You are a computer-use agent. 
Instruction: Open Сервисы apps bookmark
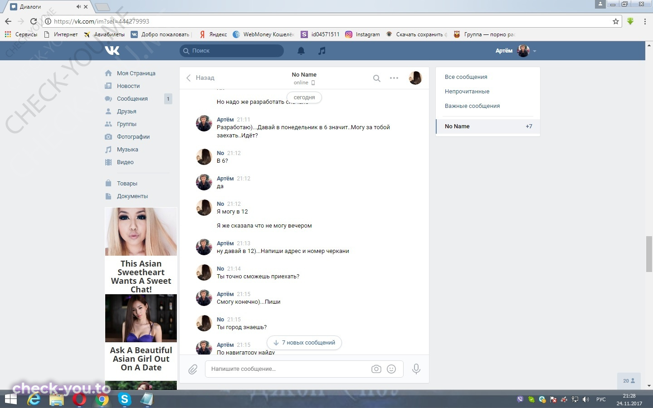21,34
